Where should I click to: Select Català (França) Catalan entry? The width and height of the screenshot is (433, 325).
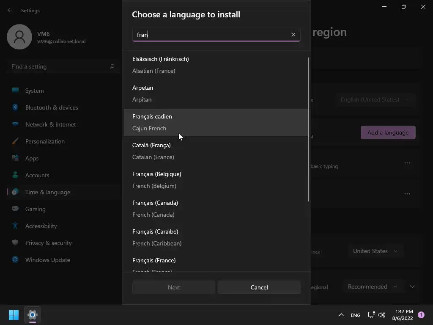[x=216, y=151]
